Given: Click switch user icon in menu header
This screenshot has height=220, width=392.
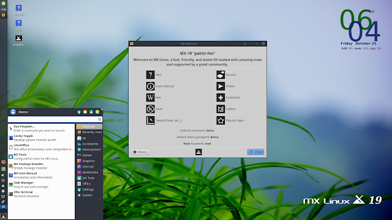Looking at the screenshot, I should coord(91,112).
